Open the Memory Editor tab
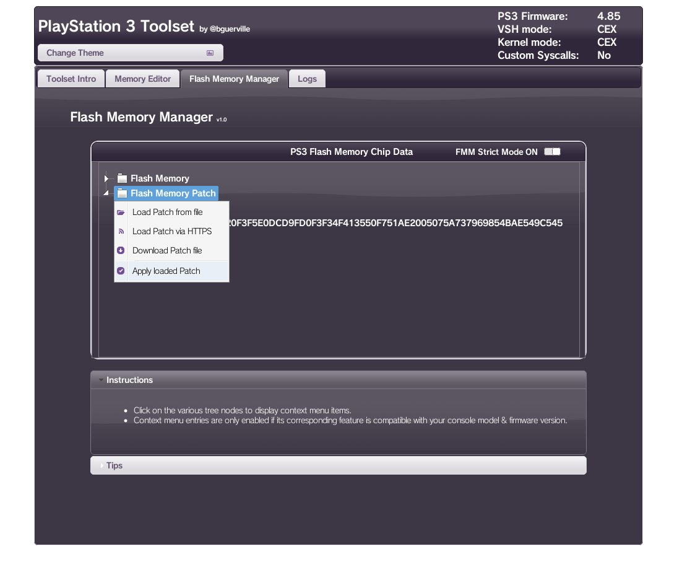The image size is (677, 575). (x=142, y=79)
